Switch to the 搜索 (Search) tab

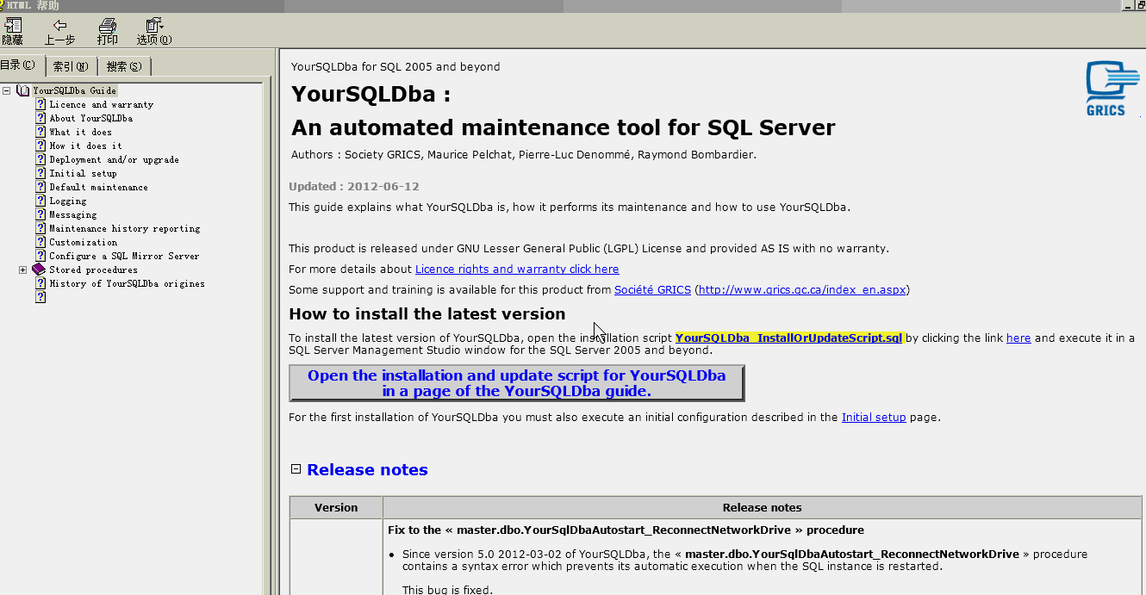point(124,66)
